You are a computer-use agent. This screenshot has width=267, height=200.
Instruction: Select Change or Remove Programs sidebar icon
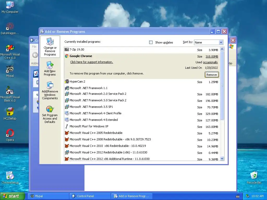[50, 47]
